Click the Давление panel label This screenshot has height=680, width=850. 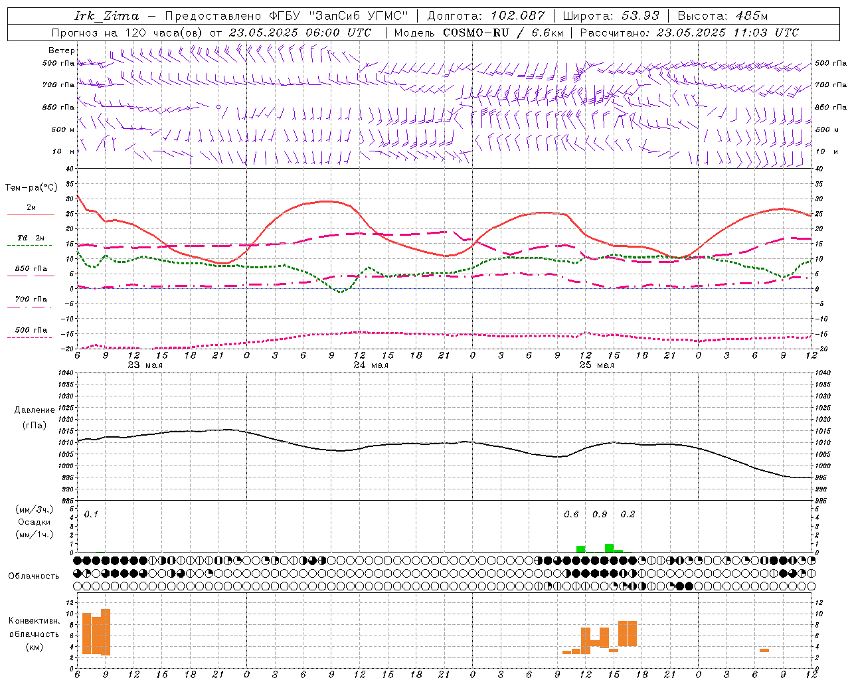35,410
